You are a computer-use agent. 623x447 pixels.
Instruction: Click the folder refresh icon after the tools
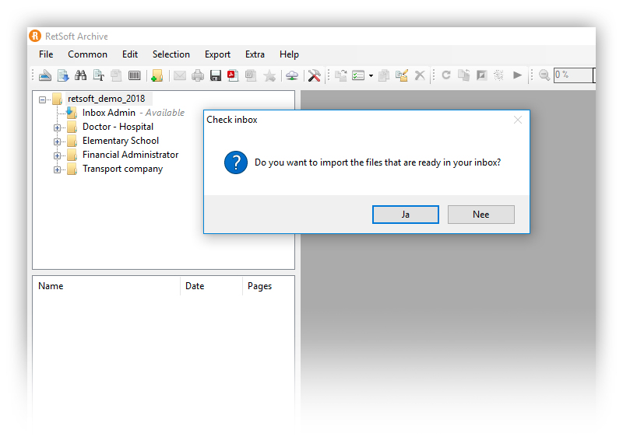341,75
